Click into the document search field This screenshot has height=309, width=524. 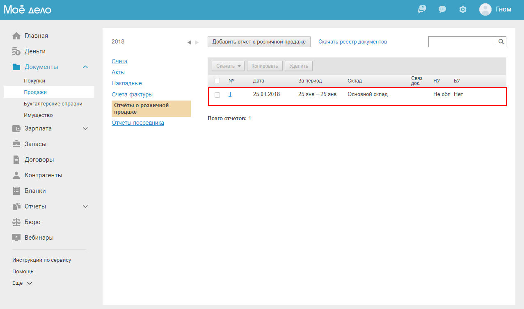tap(462, 41)
